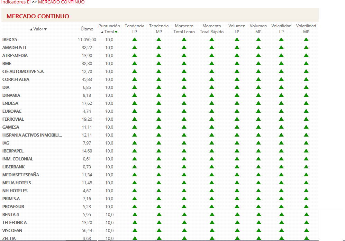The height and width of the screenshot is (241, 345).
Task: Click Tendencia LP column header
Action: click(x=135, y=29)
